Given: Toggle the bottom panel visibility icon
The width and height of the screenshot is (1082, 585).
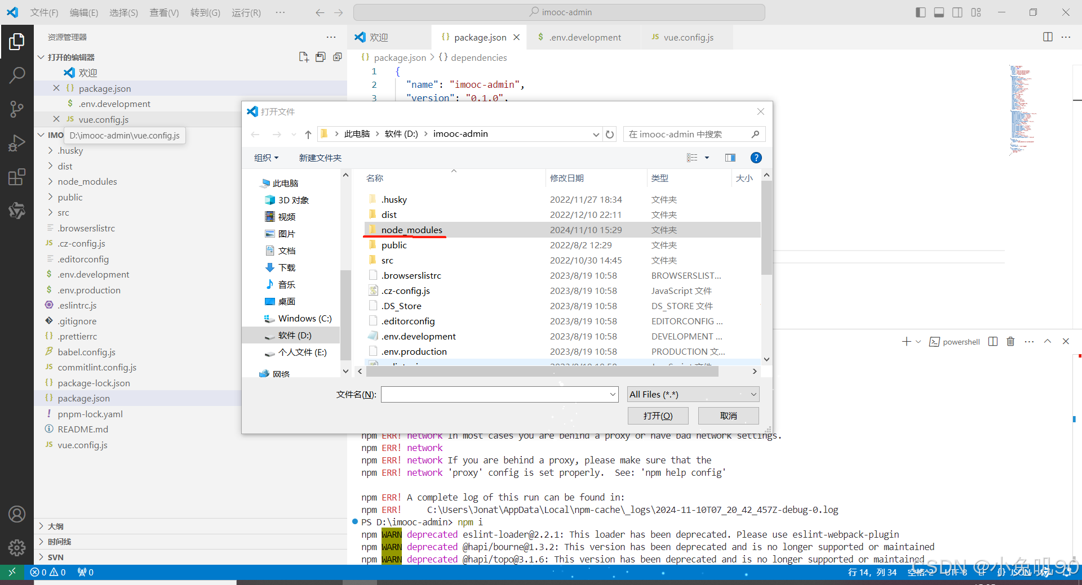Looking at the screenshot, I should pos(938,12).
